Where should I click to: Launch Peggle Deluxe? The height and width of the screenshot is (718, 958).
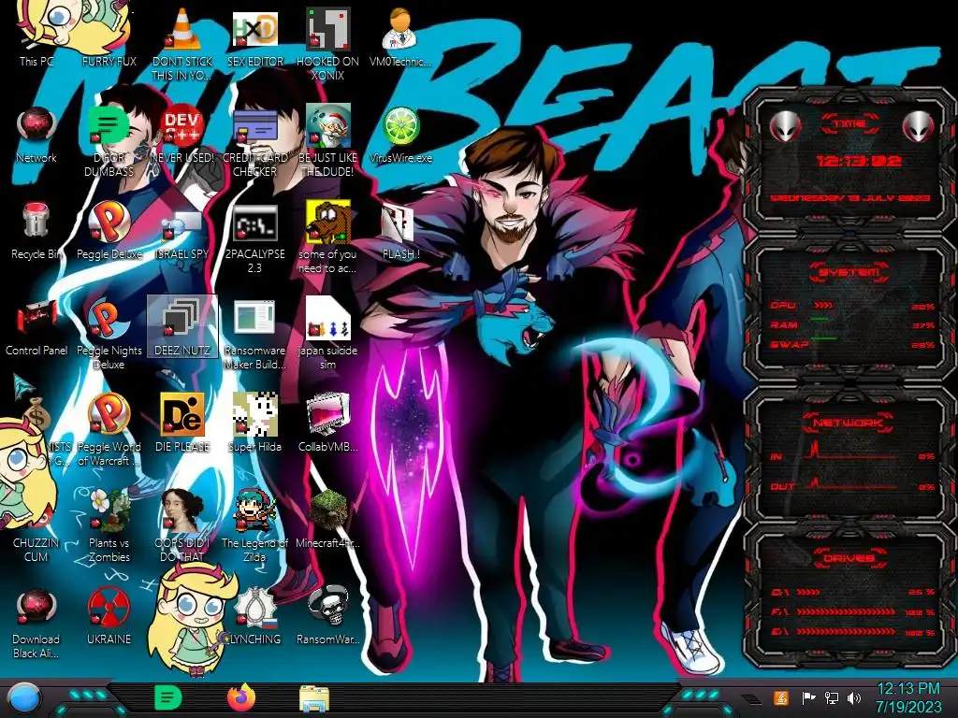point(109,230)
